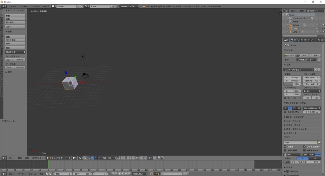Enable the フルサンプル checkbox
Viewport: 325px width, 176px height.
[285, 112]
